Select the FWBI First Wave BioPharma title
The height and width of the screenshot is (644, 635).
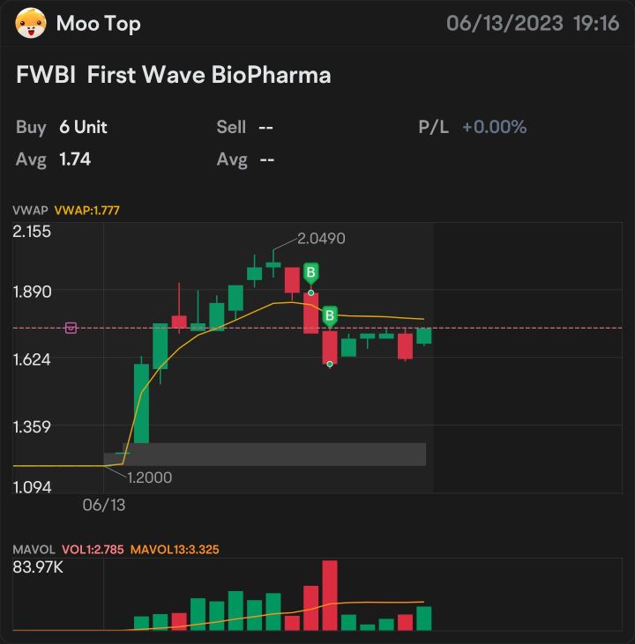(x=173, y=75)
